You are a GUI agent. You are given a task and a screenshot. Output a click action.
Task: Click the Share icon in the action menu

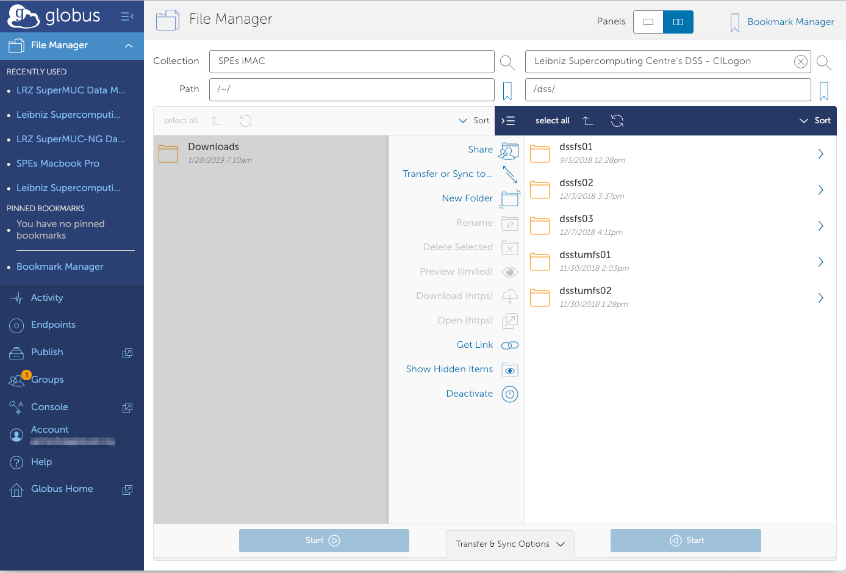509,150
